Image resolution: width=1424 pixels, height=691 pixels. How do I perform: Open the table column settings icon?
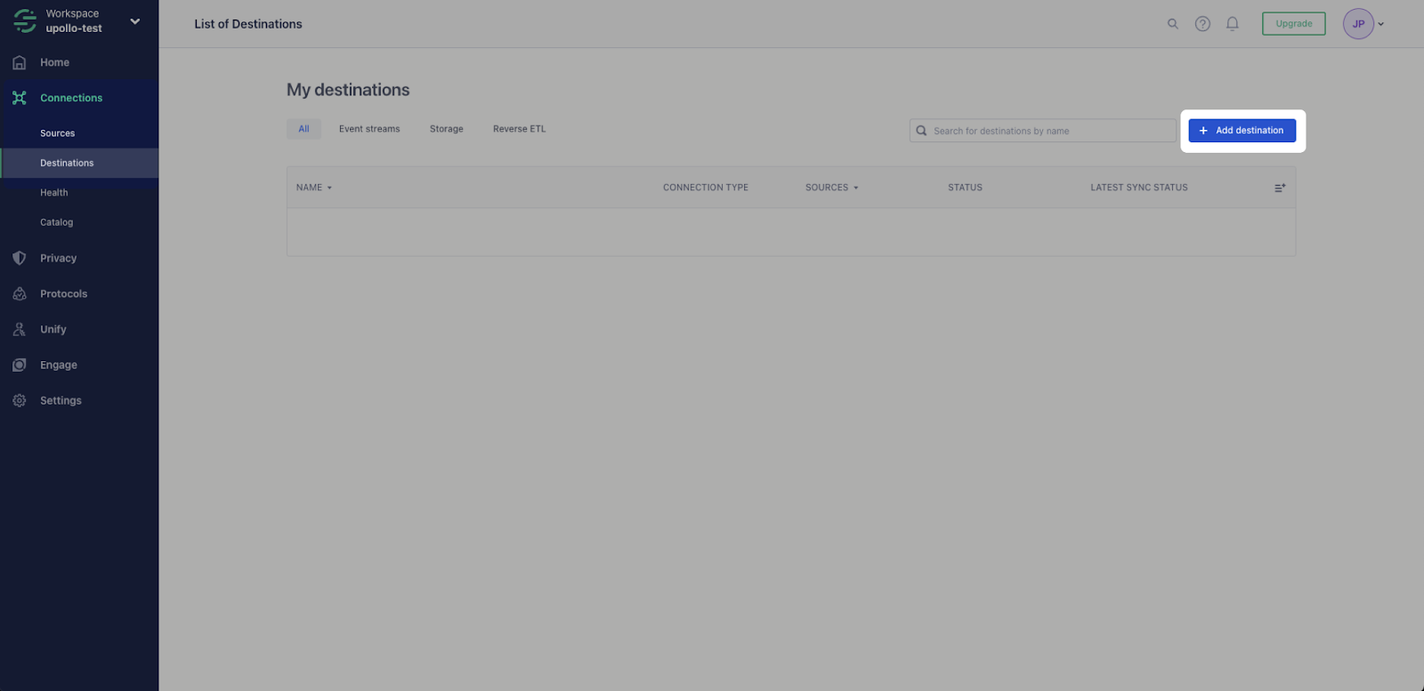(x=1280, y=188)
